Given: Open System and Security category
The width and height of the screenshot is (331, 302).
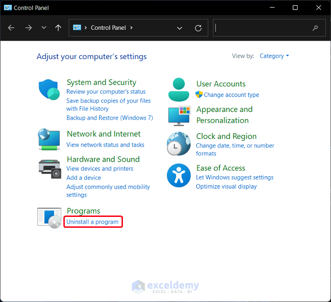Looking at the screenshot, I should click(101, 82).
